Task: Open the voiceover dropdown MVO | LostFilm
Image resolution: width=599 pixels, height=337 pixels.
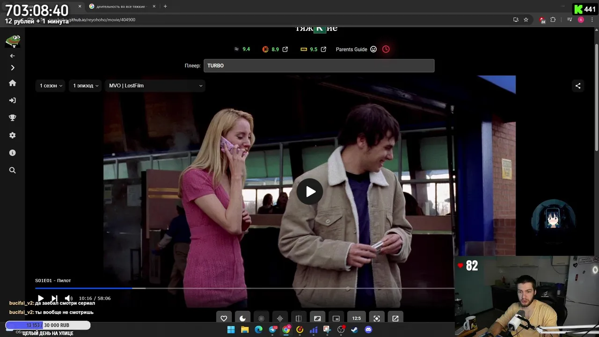Action: [155, 86]
